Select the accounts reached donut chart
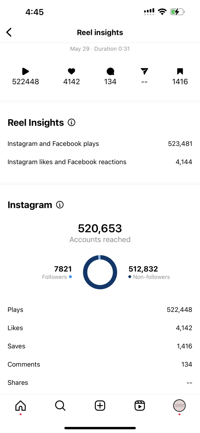Image resolution: width=200 pixels, height=433 pixels. coord(100,272)
